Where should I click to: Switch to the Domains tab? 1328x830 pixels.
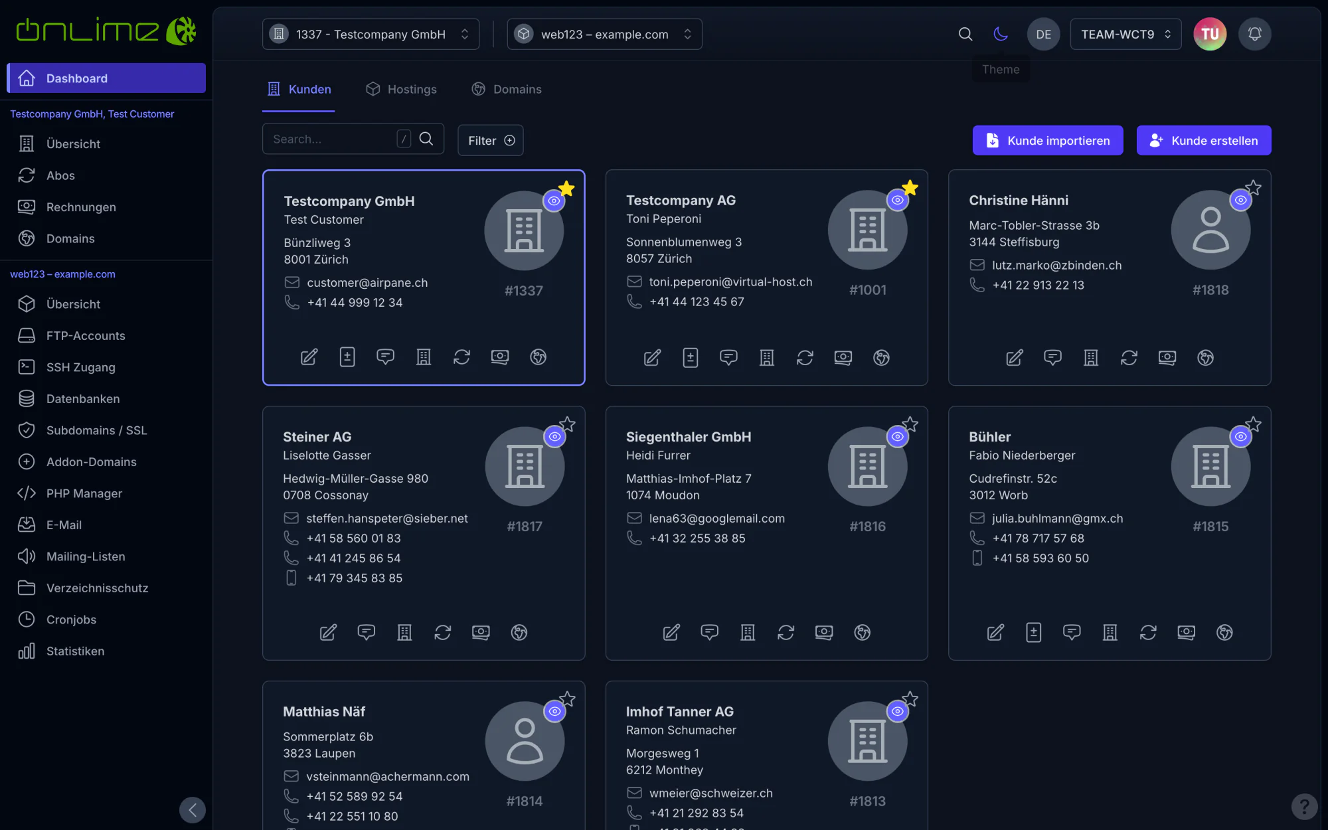(x=506, y=89)
